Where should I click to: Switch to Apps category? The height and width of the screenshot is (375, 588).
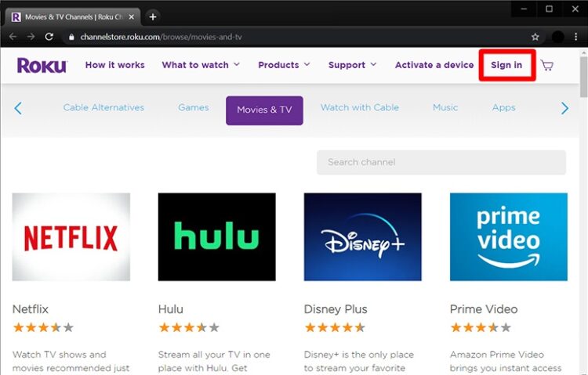(503, 108)
